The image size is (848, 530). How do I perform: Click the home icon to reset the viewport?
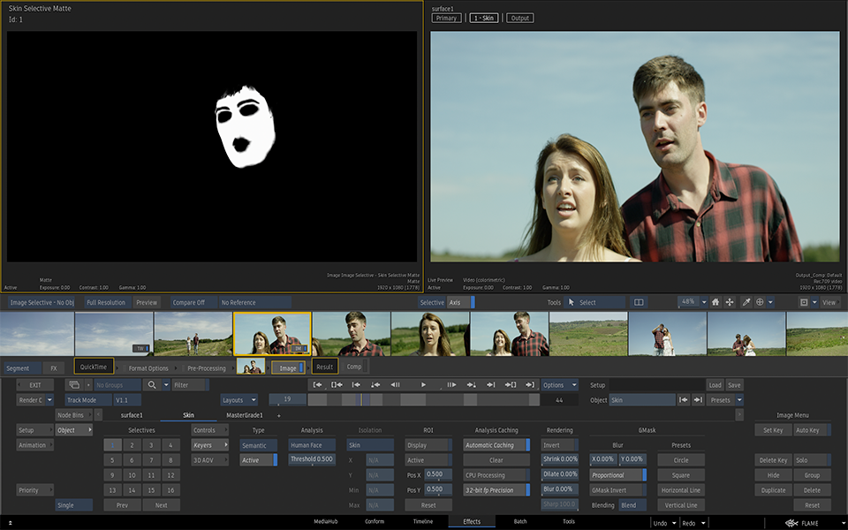click(x=715, y=302)
